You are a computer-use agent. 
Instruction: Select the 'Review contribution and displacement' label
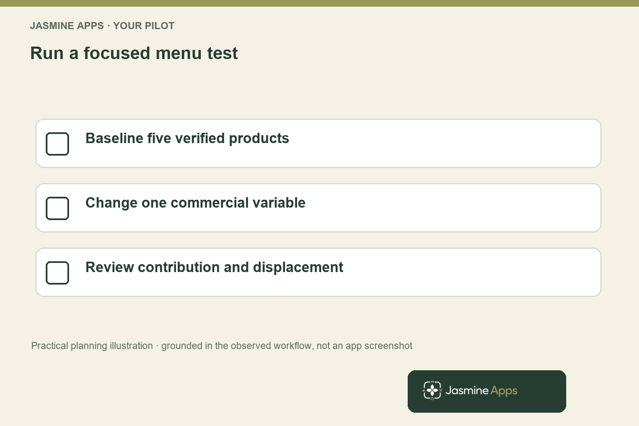click(214, 267)
